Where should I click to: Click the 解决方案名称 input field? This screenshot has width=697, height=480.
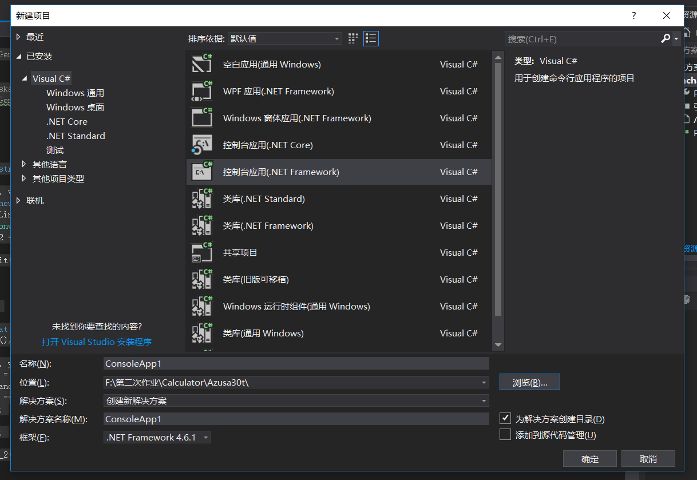296,419
